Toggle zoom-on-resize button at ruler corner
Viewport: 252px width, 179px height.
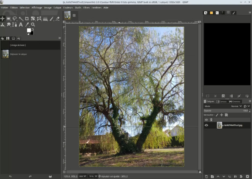199,22
